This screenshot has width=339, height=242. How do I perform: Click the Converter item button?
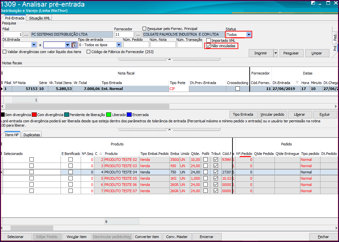click(147, 237)
